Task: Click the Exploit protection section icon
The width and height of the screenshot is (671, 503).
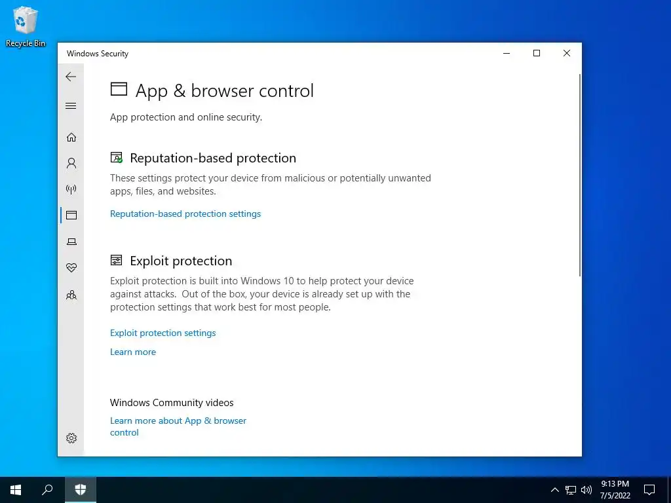Action: (116, 260)
